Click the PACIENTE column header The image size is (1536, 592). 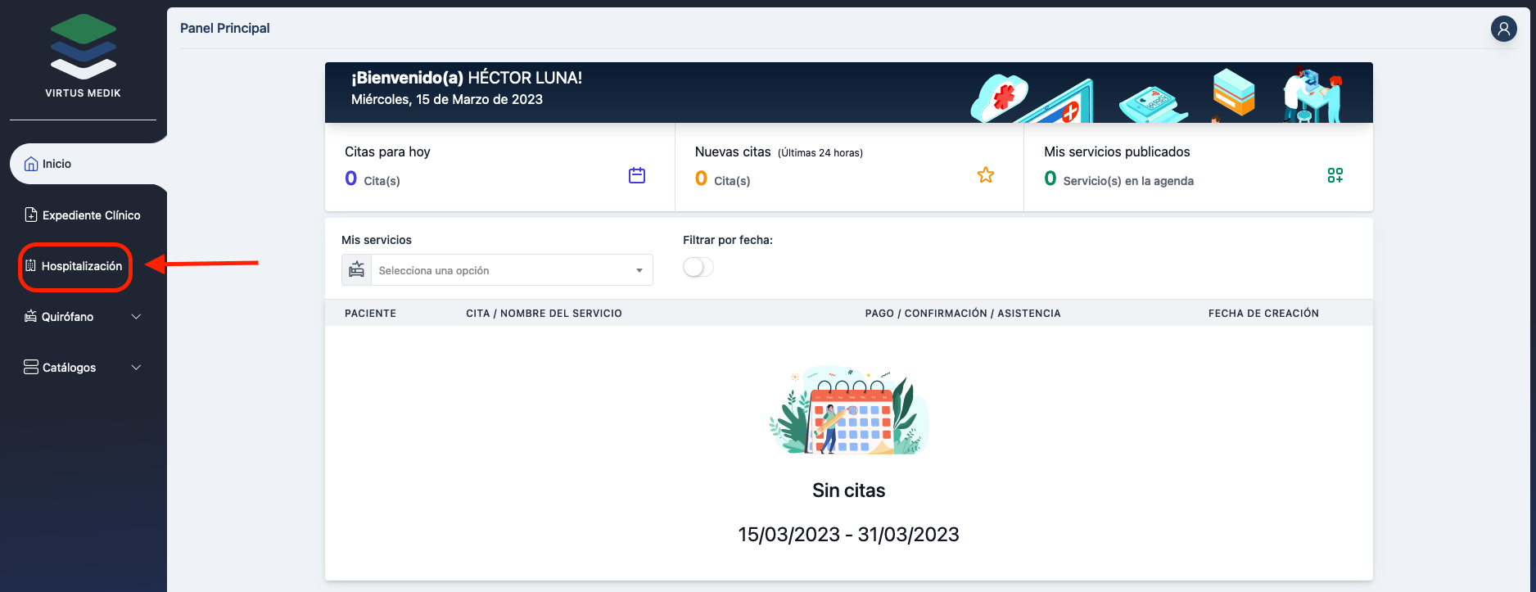pos(370,314)
